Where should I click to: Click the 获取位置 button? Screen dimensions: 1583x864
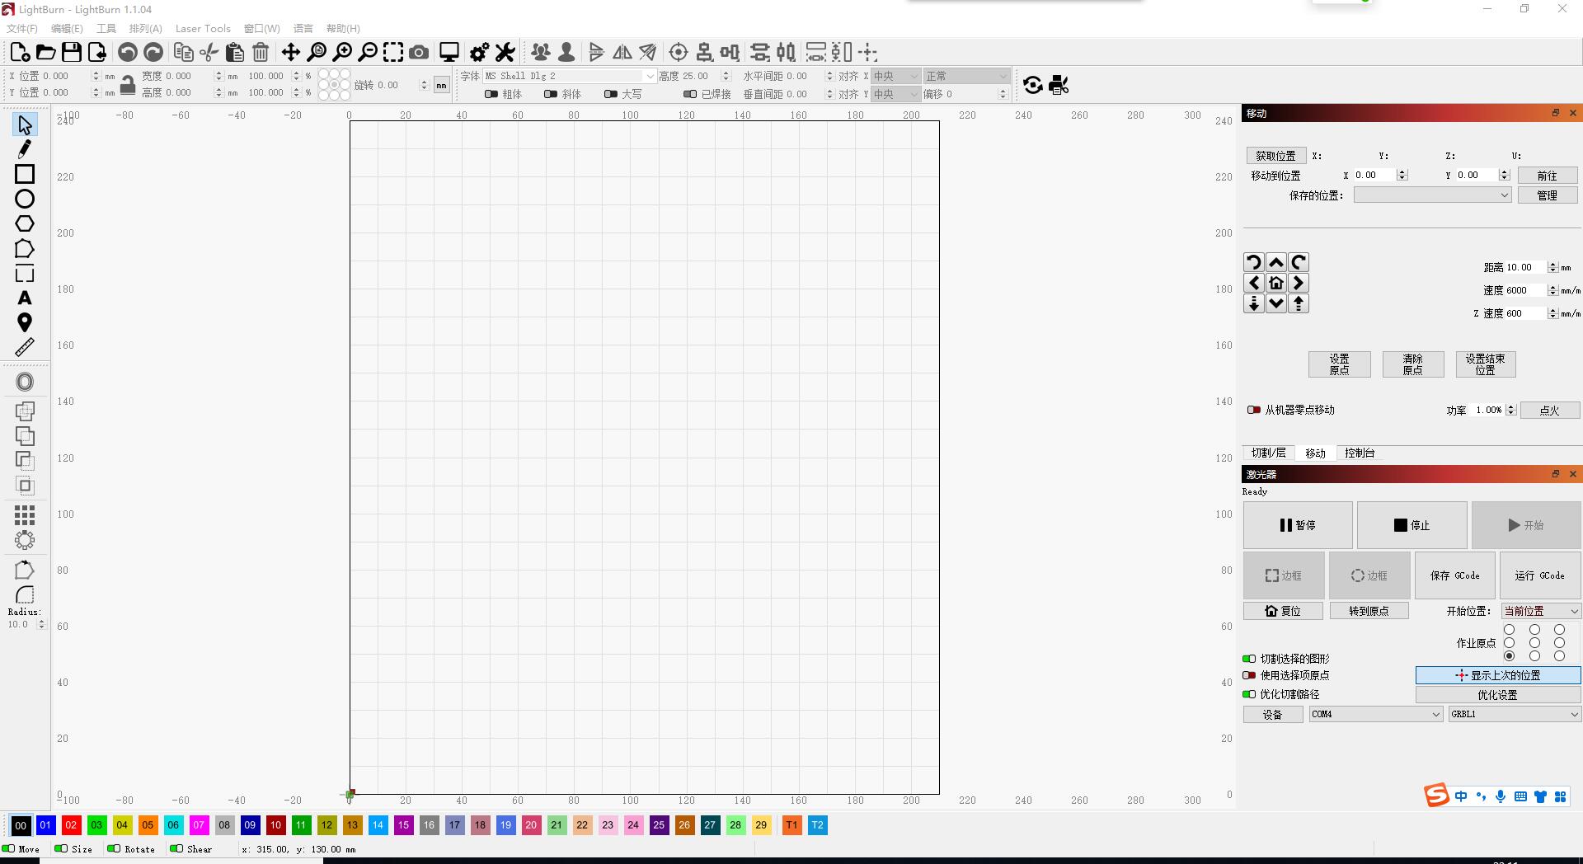pos(1275,156)
